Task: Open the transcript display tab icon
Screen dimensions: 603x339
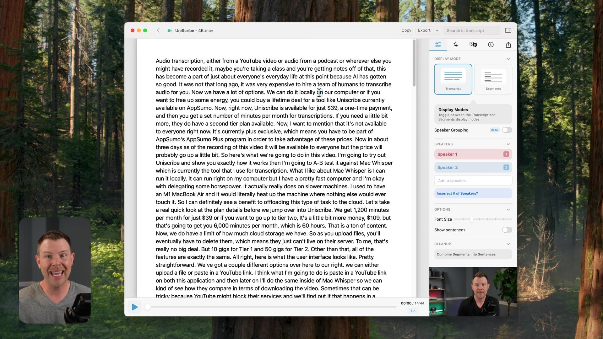Action: click(x=438, y=45)
